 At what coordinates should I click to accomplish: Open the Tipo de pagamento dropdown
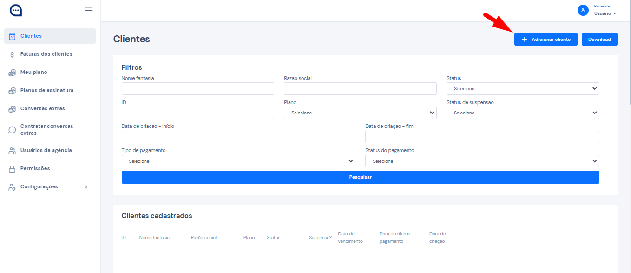(x=238, y=161)
